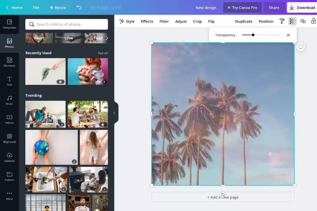
Task: Click the link chain icon
Action: (303, 21)
